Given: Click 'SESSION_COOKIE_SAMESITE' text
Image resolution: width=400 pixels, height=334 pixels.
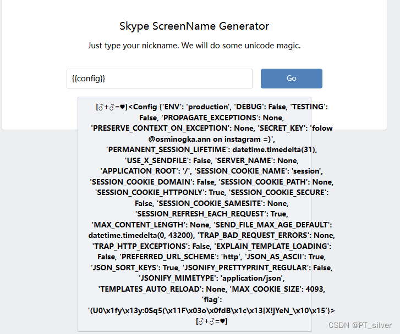Looking at the screenshot, I should pyautogui.click(x=211, y=204).
